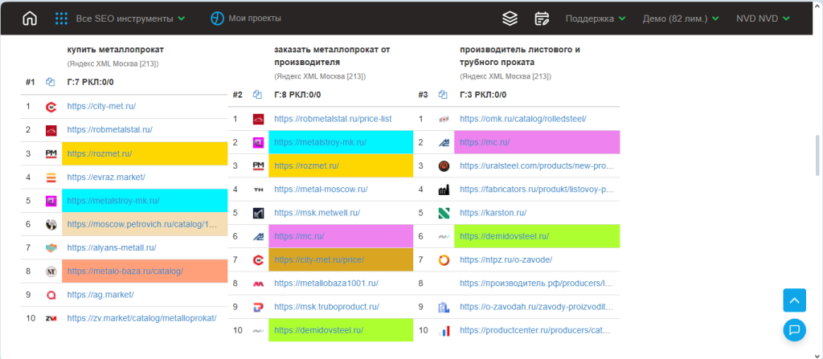This screenshot has width=823, height=359.
Task: Open the https://evraz.market/ link
Action: (x=106, y=177)
